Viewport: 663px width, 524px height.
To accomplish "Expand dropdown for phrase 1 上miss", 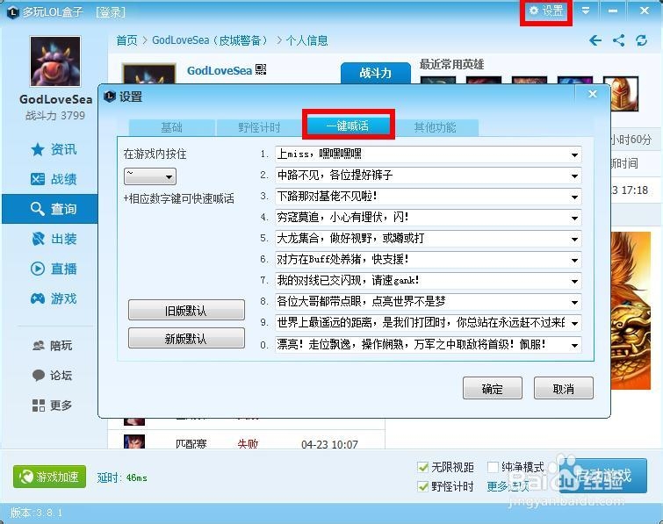I will (574, 154).
